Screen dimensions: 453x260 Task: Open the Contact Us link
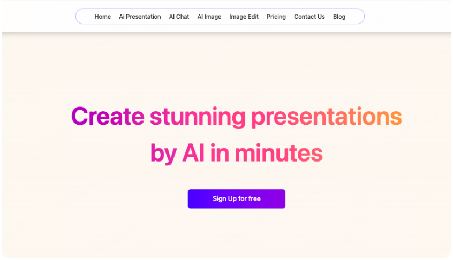pyautogui.click(x=309, y=17)
